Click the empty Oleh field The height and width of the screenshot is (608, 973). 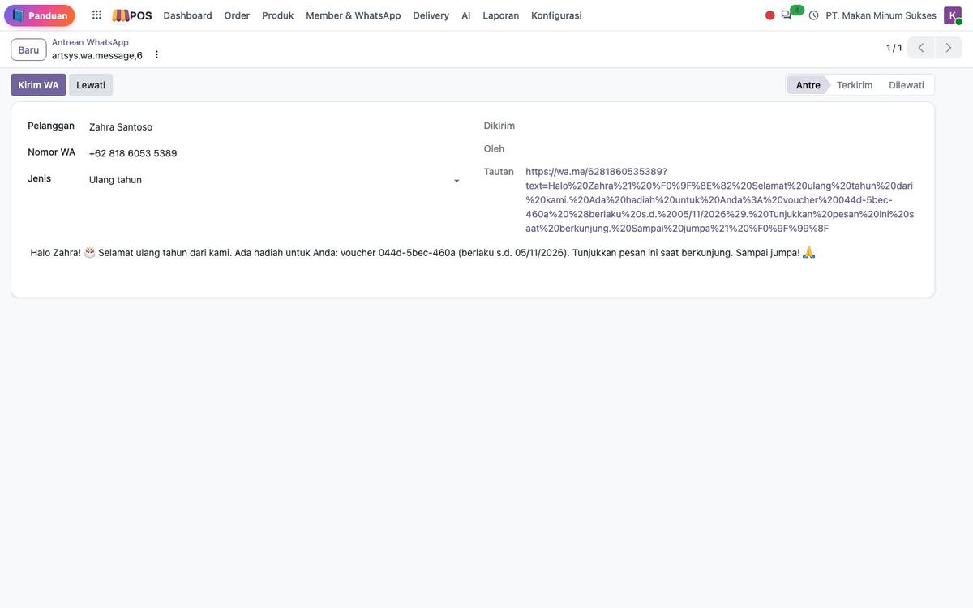[x=720, y=149]
